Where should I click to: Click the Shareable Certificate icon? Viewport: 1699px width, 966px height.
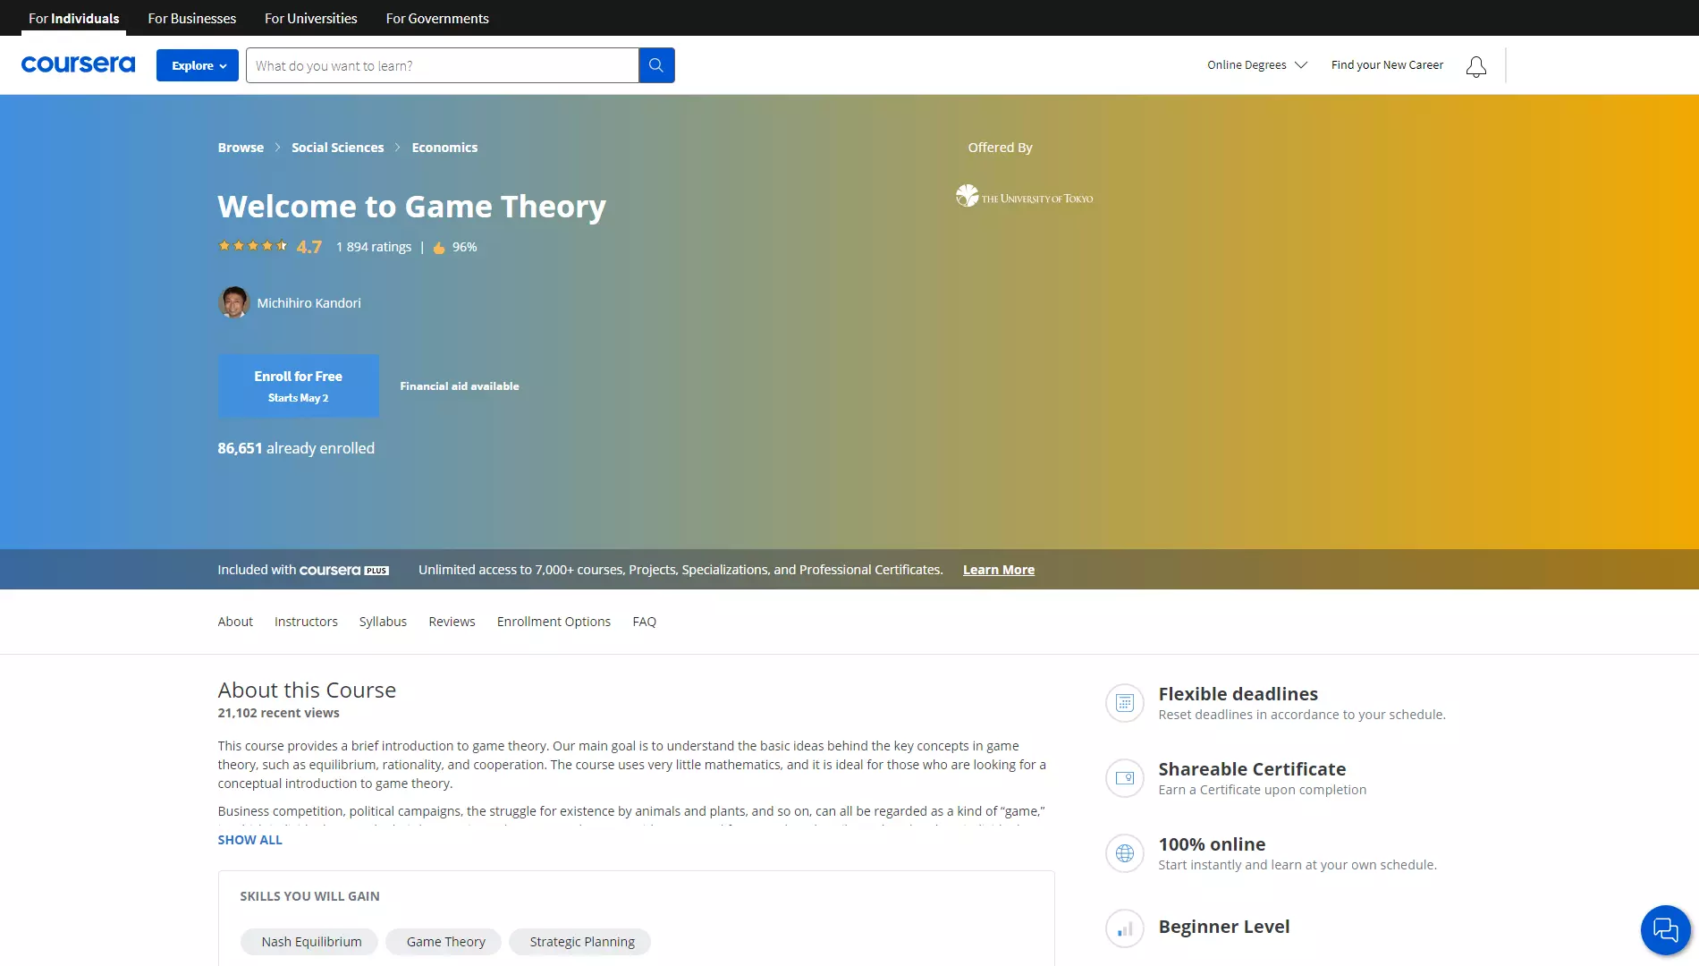point(1125,778)
